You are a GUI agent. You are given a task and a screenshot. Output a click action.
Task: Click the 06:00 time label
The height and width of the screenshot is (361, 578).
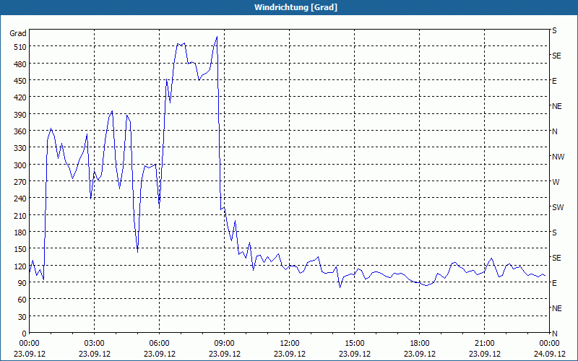point(159,344)
